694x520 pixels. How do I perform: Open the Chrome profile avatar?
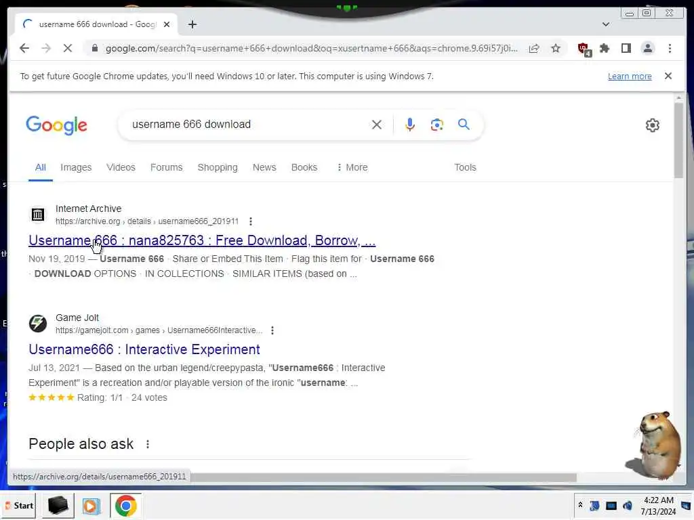tap(647, 48)
